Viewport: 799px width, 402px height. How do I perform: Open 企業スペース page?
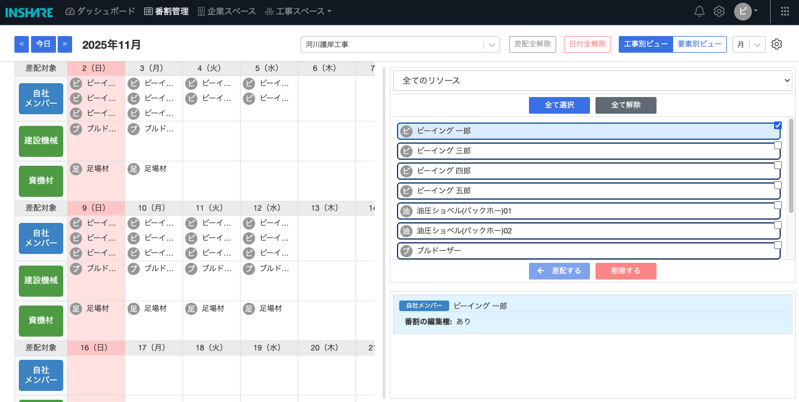[227, 11]
